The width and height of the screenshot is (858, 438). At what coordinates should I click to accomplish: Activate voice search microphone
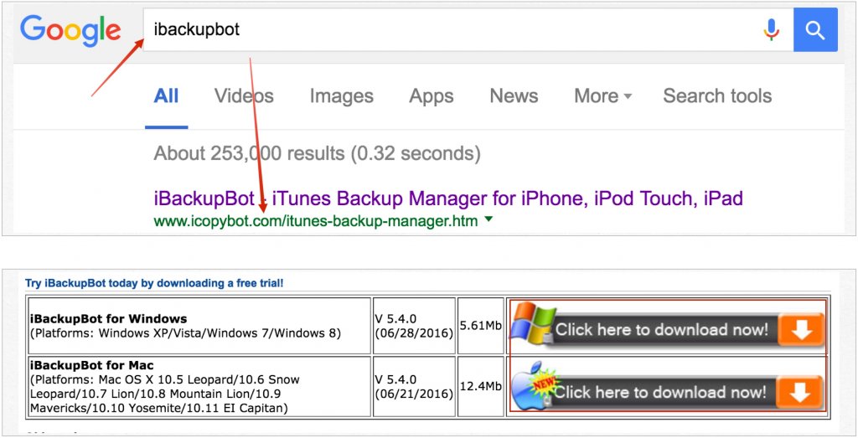[771, 30]
